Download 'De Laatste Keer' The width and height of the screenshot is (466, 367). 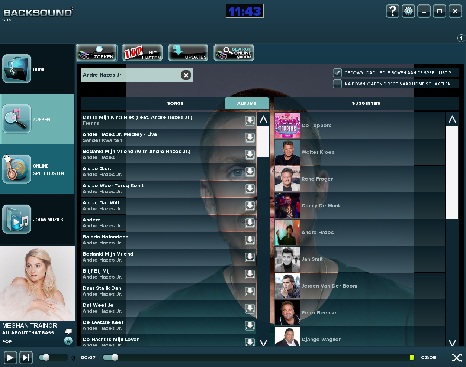coord(250,325)
